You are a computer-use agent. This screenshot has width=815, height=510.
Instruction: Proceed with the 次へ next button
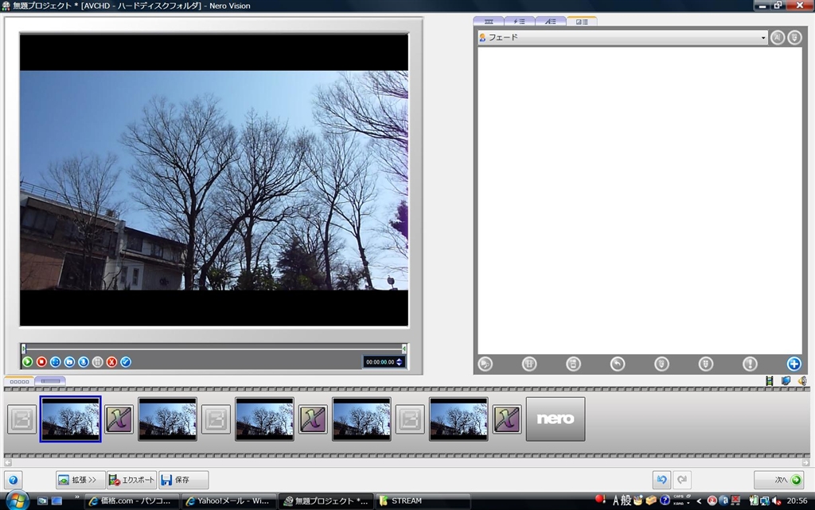pos(778,480)
